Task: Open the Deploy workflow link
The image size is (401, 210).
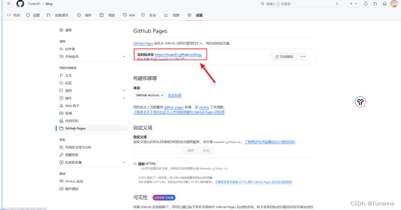Action: (204, 107)
